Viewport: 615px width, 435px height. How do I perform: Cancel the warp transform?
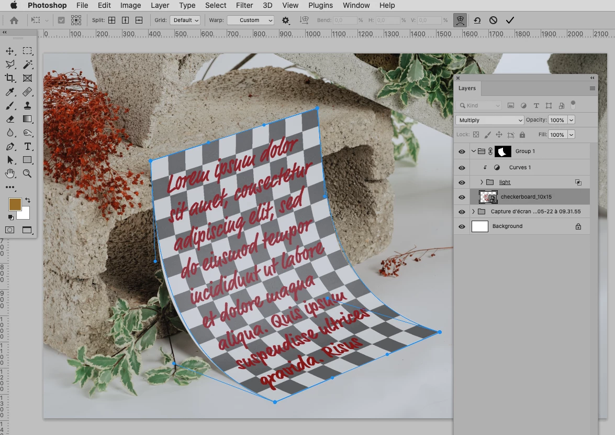tap(494, 20)
